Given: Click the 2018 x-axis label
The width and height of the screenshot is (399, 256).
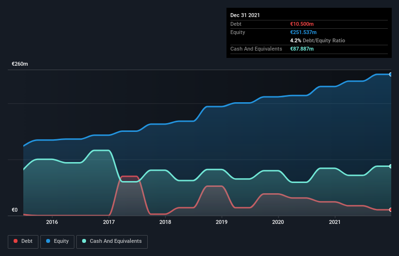Looking at the screenshot, I should coord(165,222).
